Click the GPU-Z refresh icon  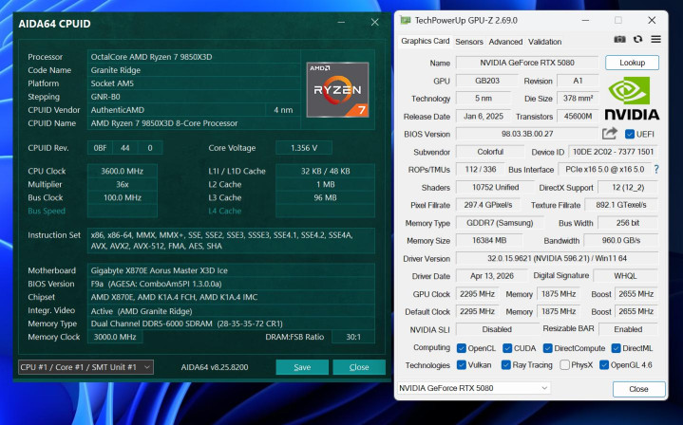(637, 41)
